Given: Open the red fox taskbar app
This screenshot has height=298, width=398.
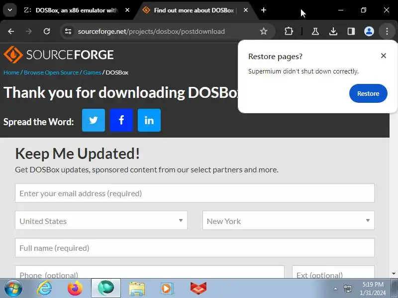Looking at the screenshot, I should click(198, 288).
